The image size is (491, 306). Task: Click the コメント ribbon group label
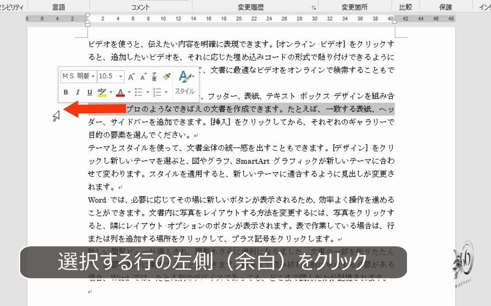pyautogui.click(x=140, y=7)
